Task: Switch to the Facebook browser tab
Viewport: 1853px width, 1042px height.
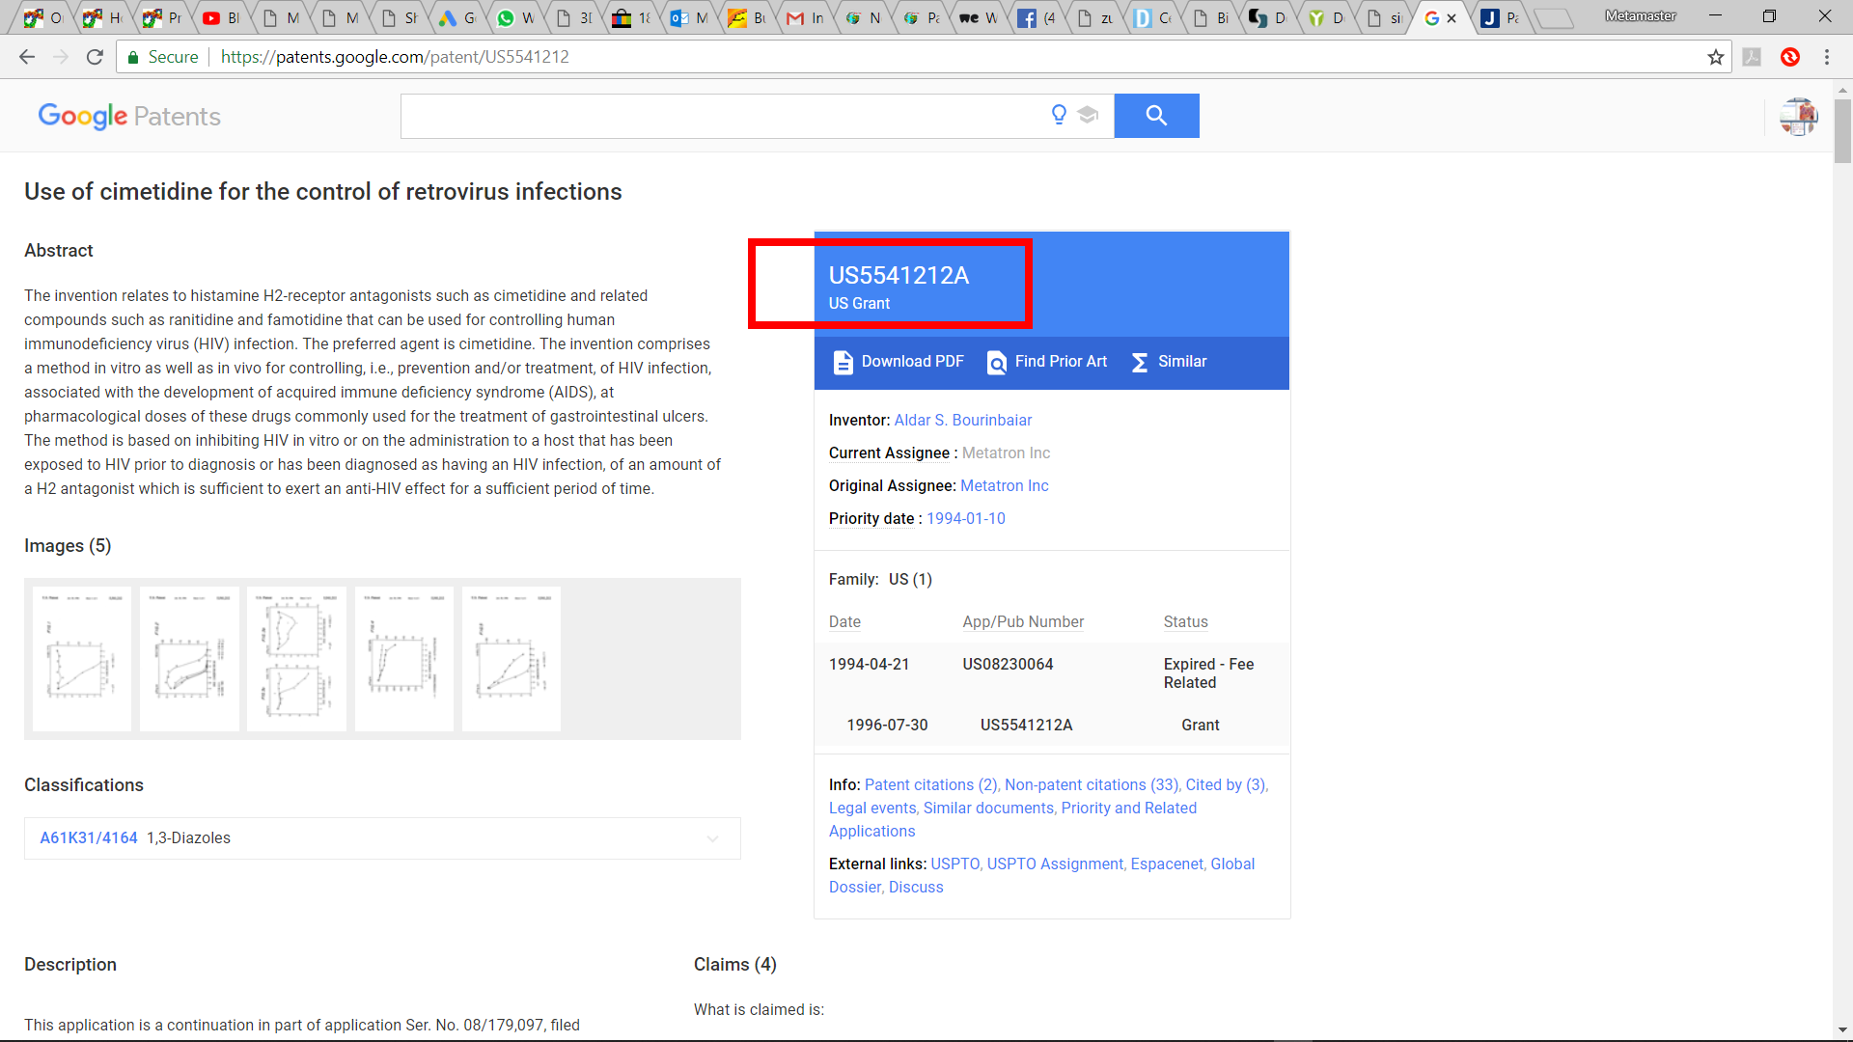Action: click(x=1037, y=17)
